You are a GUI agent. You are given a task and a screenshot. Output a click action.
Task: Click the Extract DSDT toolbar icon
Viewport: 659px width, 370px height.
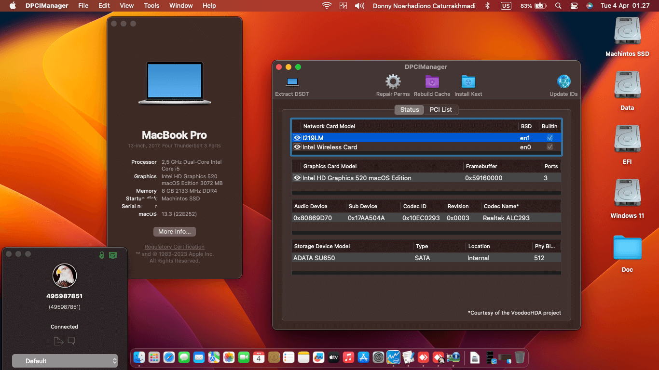(292, 82)
